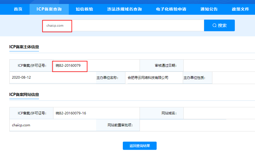Click the website license number 皖B2-20160079-16

(x=71, y=113)
